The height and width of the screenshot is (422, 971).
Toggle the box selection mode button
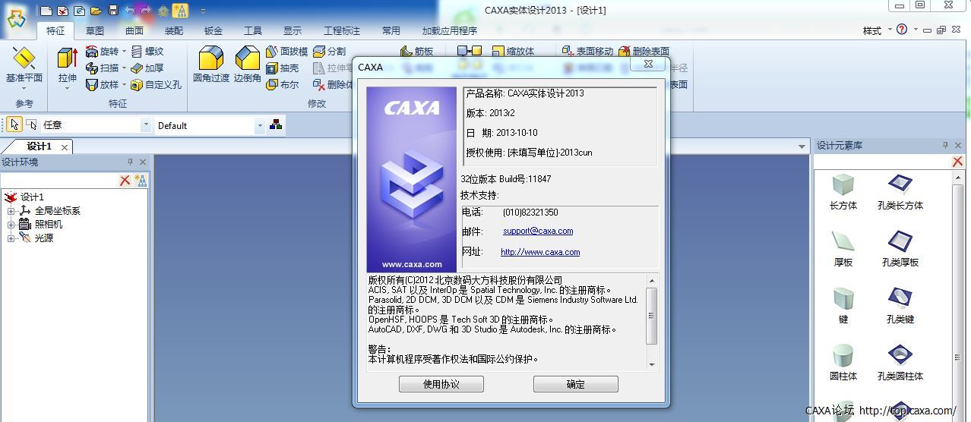[32, 125]
